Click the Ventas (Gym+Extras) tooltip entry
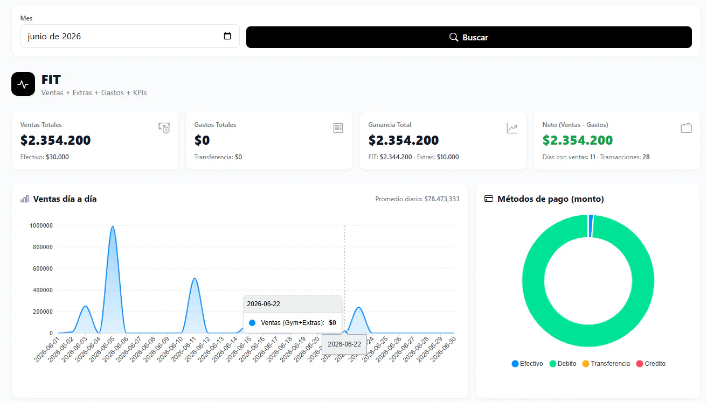 (x=293, y=323)
